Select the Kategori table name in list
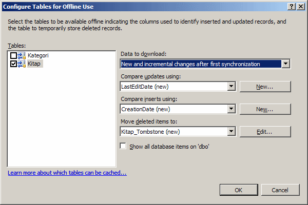This screenshot has height=205, width=308. point(38,55)
